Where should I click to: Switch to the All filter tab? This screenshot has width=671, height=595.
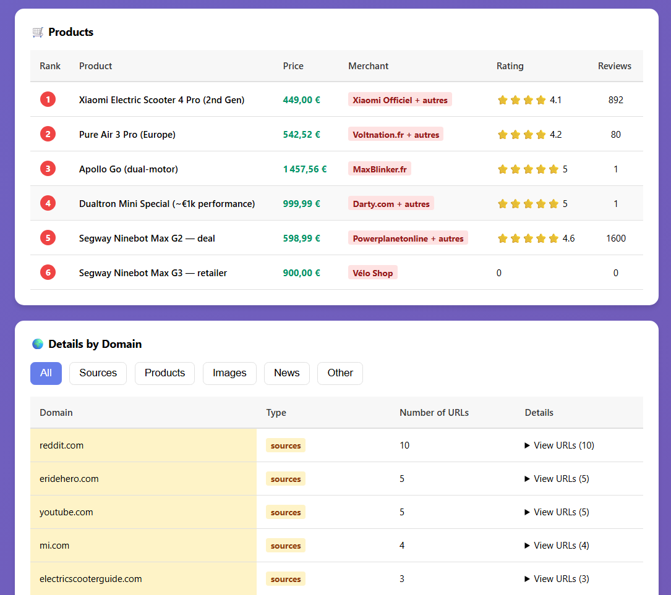point(46,373)
